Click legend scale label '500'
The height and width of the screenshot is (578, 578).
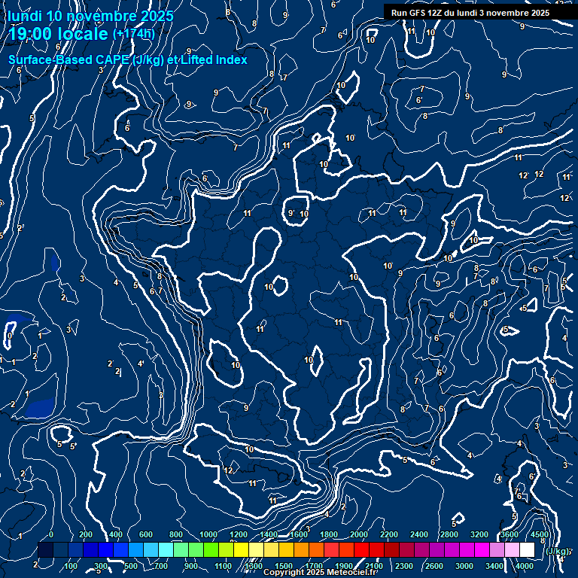click(131, 566)
